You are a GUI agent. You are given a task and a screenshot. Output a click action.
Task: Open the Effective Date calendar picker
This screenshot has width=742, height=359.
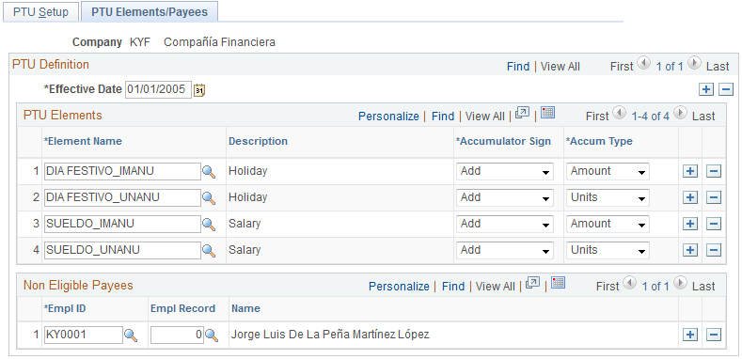[x=199, y=90]
